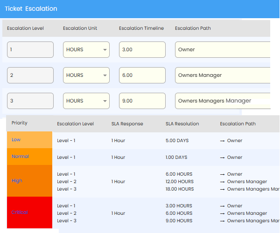Click '1 Hour' SLA response in Critical row
The height and width of the screenshot is (233, 280).
118,213
